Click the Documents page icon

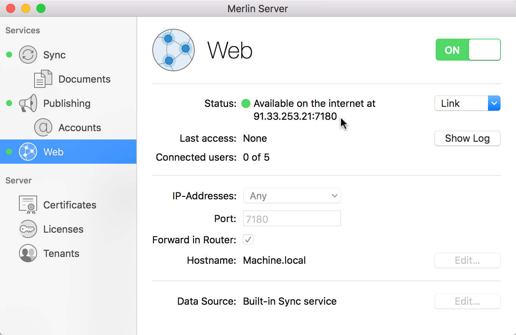(x=43, y=79)
